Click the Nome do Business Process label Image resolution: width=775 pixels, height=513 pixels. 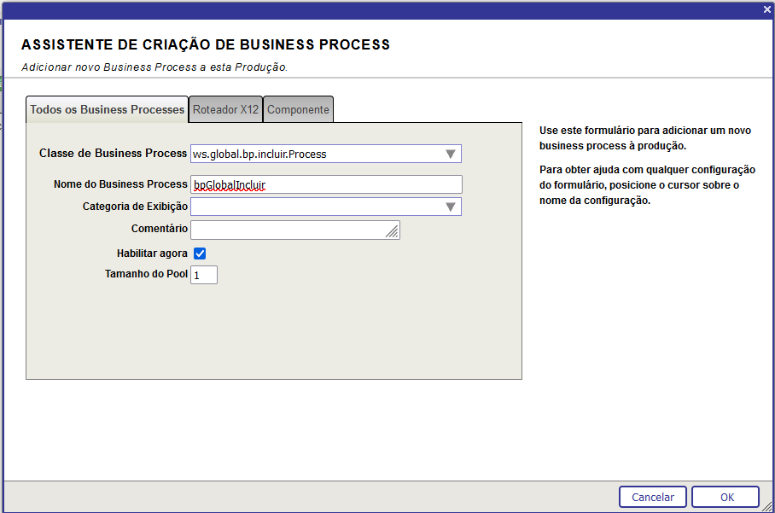119,184
